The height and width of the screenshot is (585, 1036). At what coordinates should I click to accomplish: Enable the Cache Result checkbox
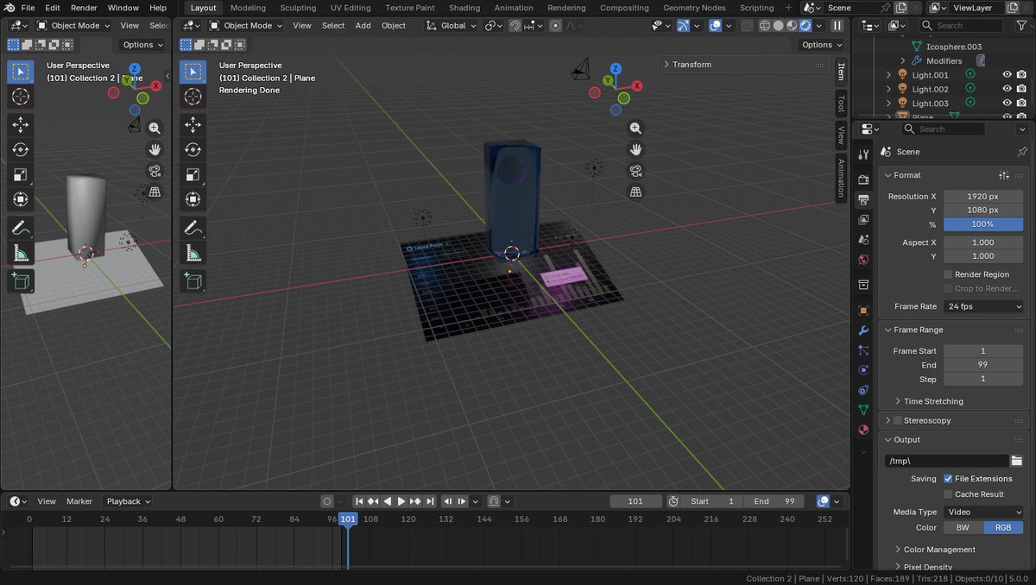(948, 494)
